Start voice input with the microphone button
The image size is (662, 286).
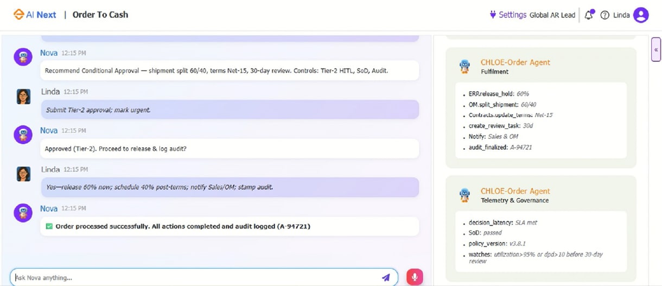coord(415,277)
